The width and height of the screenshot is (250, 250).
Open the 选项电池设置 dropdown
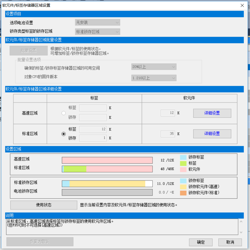click(x=97, y=23)
